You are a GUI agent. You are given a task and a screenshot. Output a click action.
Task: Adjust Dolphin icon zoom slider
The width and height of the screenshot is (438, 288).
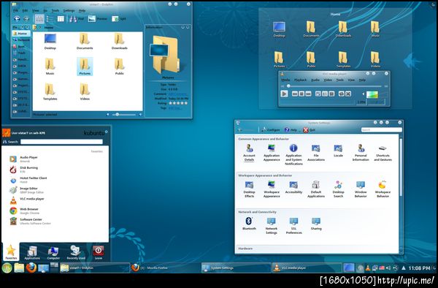click(x=124, y=114)
